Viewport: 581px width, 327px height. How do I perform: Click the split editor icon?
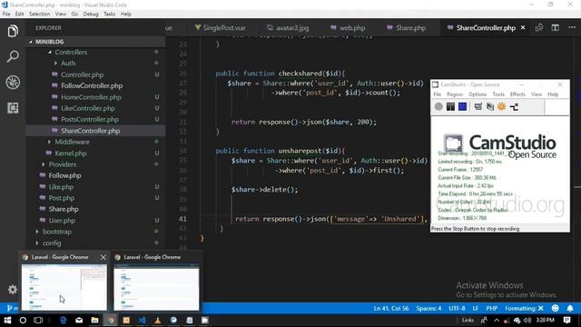[555, 28]
